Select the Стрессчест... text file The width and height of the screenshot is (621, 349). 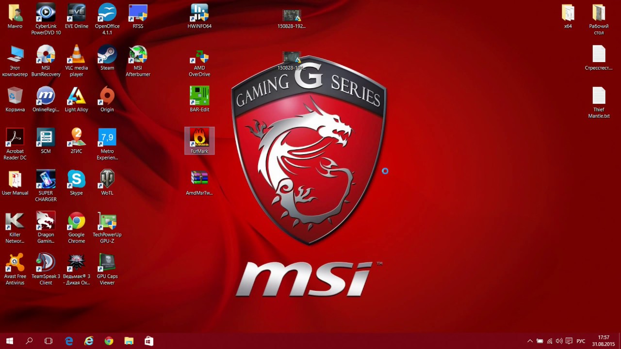point(599,58)
